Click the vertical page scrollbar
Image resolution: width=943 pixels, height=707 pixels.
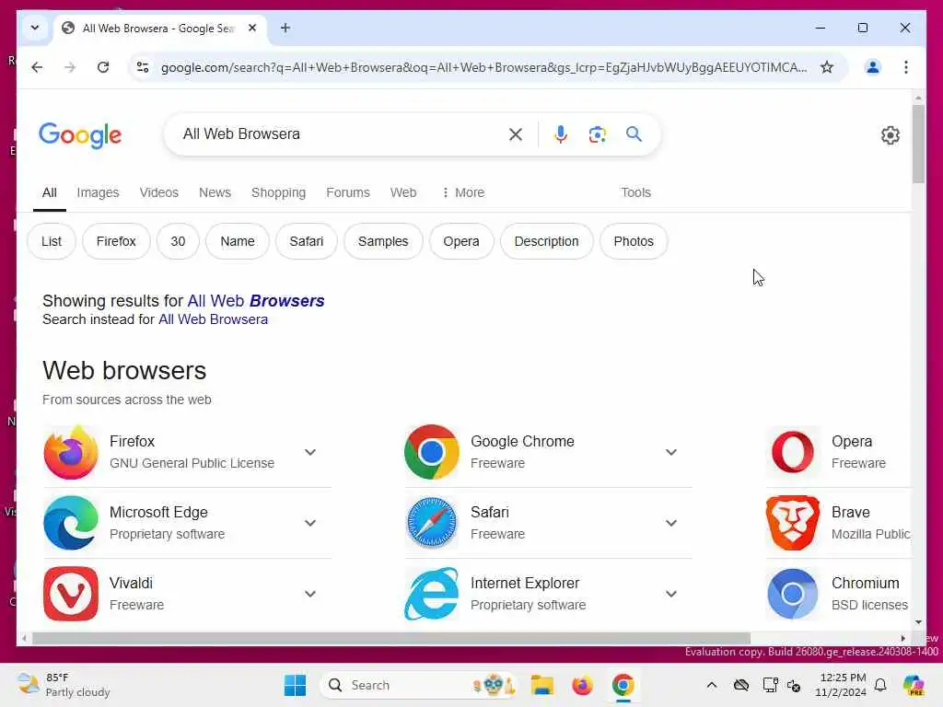coord(918,145)
